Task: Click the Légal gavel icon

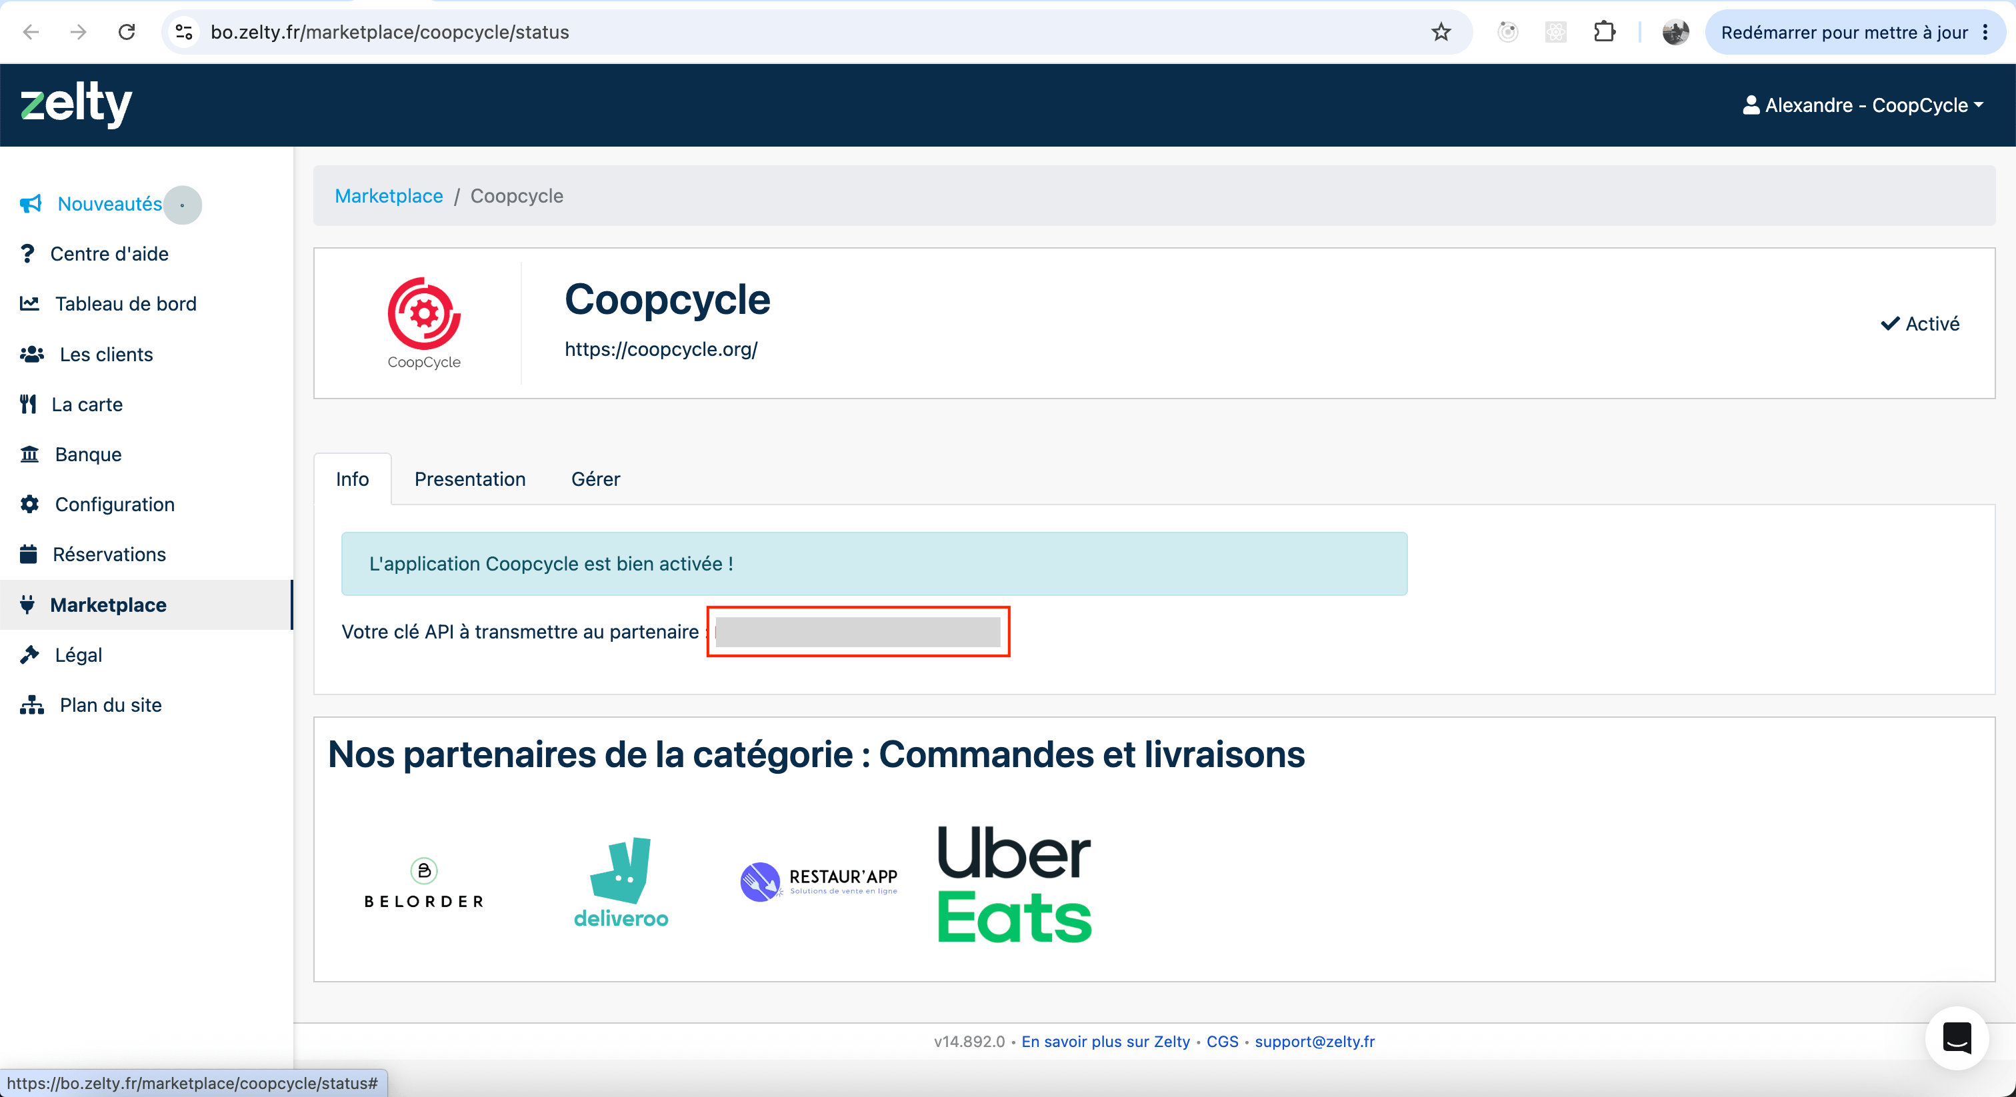Action: tap(30, 655)
